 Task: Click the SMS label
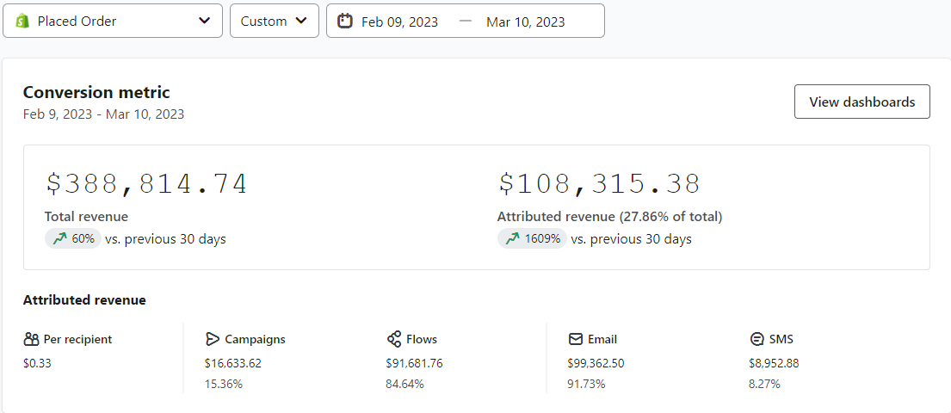781,339
